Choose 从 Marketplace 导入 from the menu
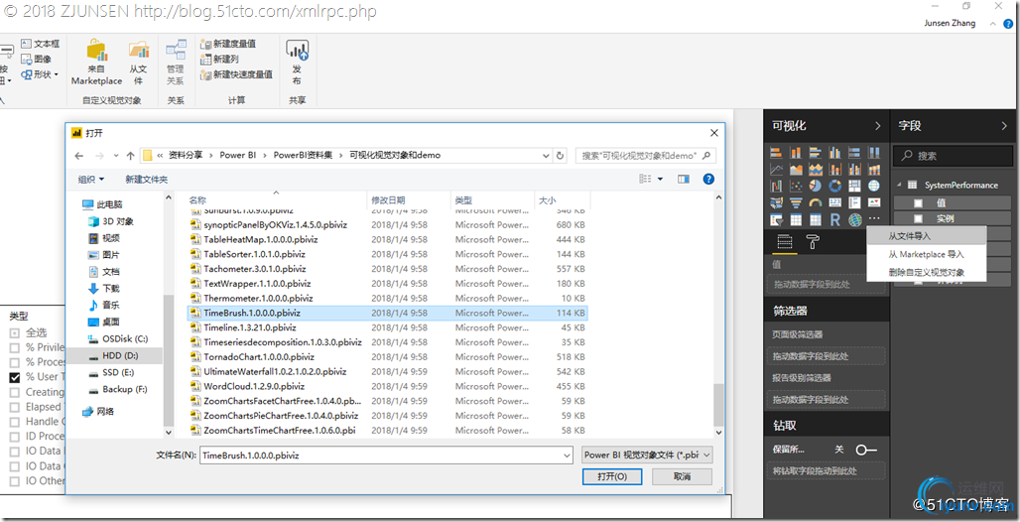The width and height of the screenshot is (1020, 522). pyautogui.click(x=927, y=254)
